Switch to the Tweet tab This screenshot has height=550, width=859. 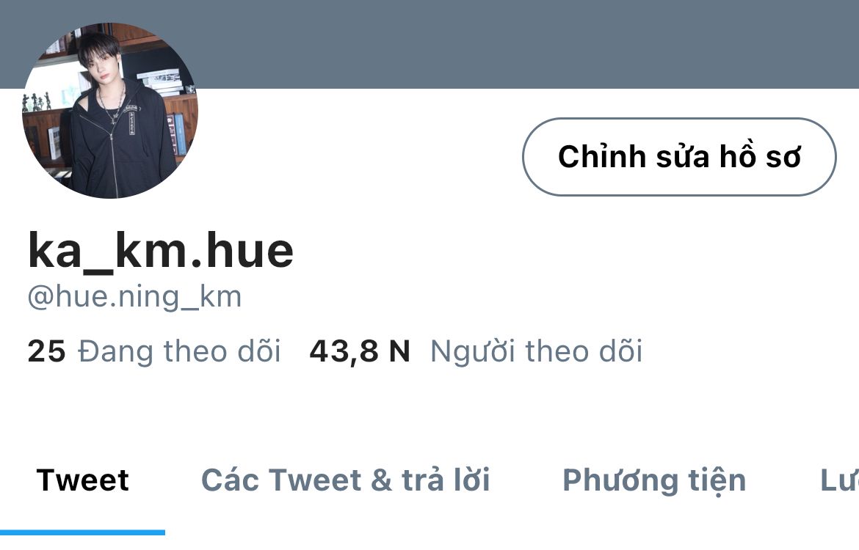pyautogui.click(x=83, y=480)
